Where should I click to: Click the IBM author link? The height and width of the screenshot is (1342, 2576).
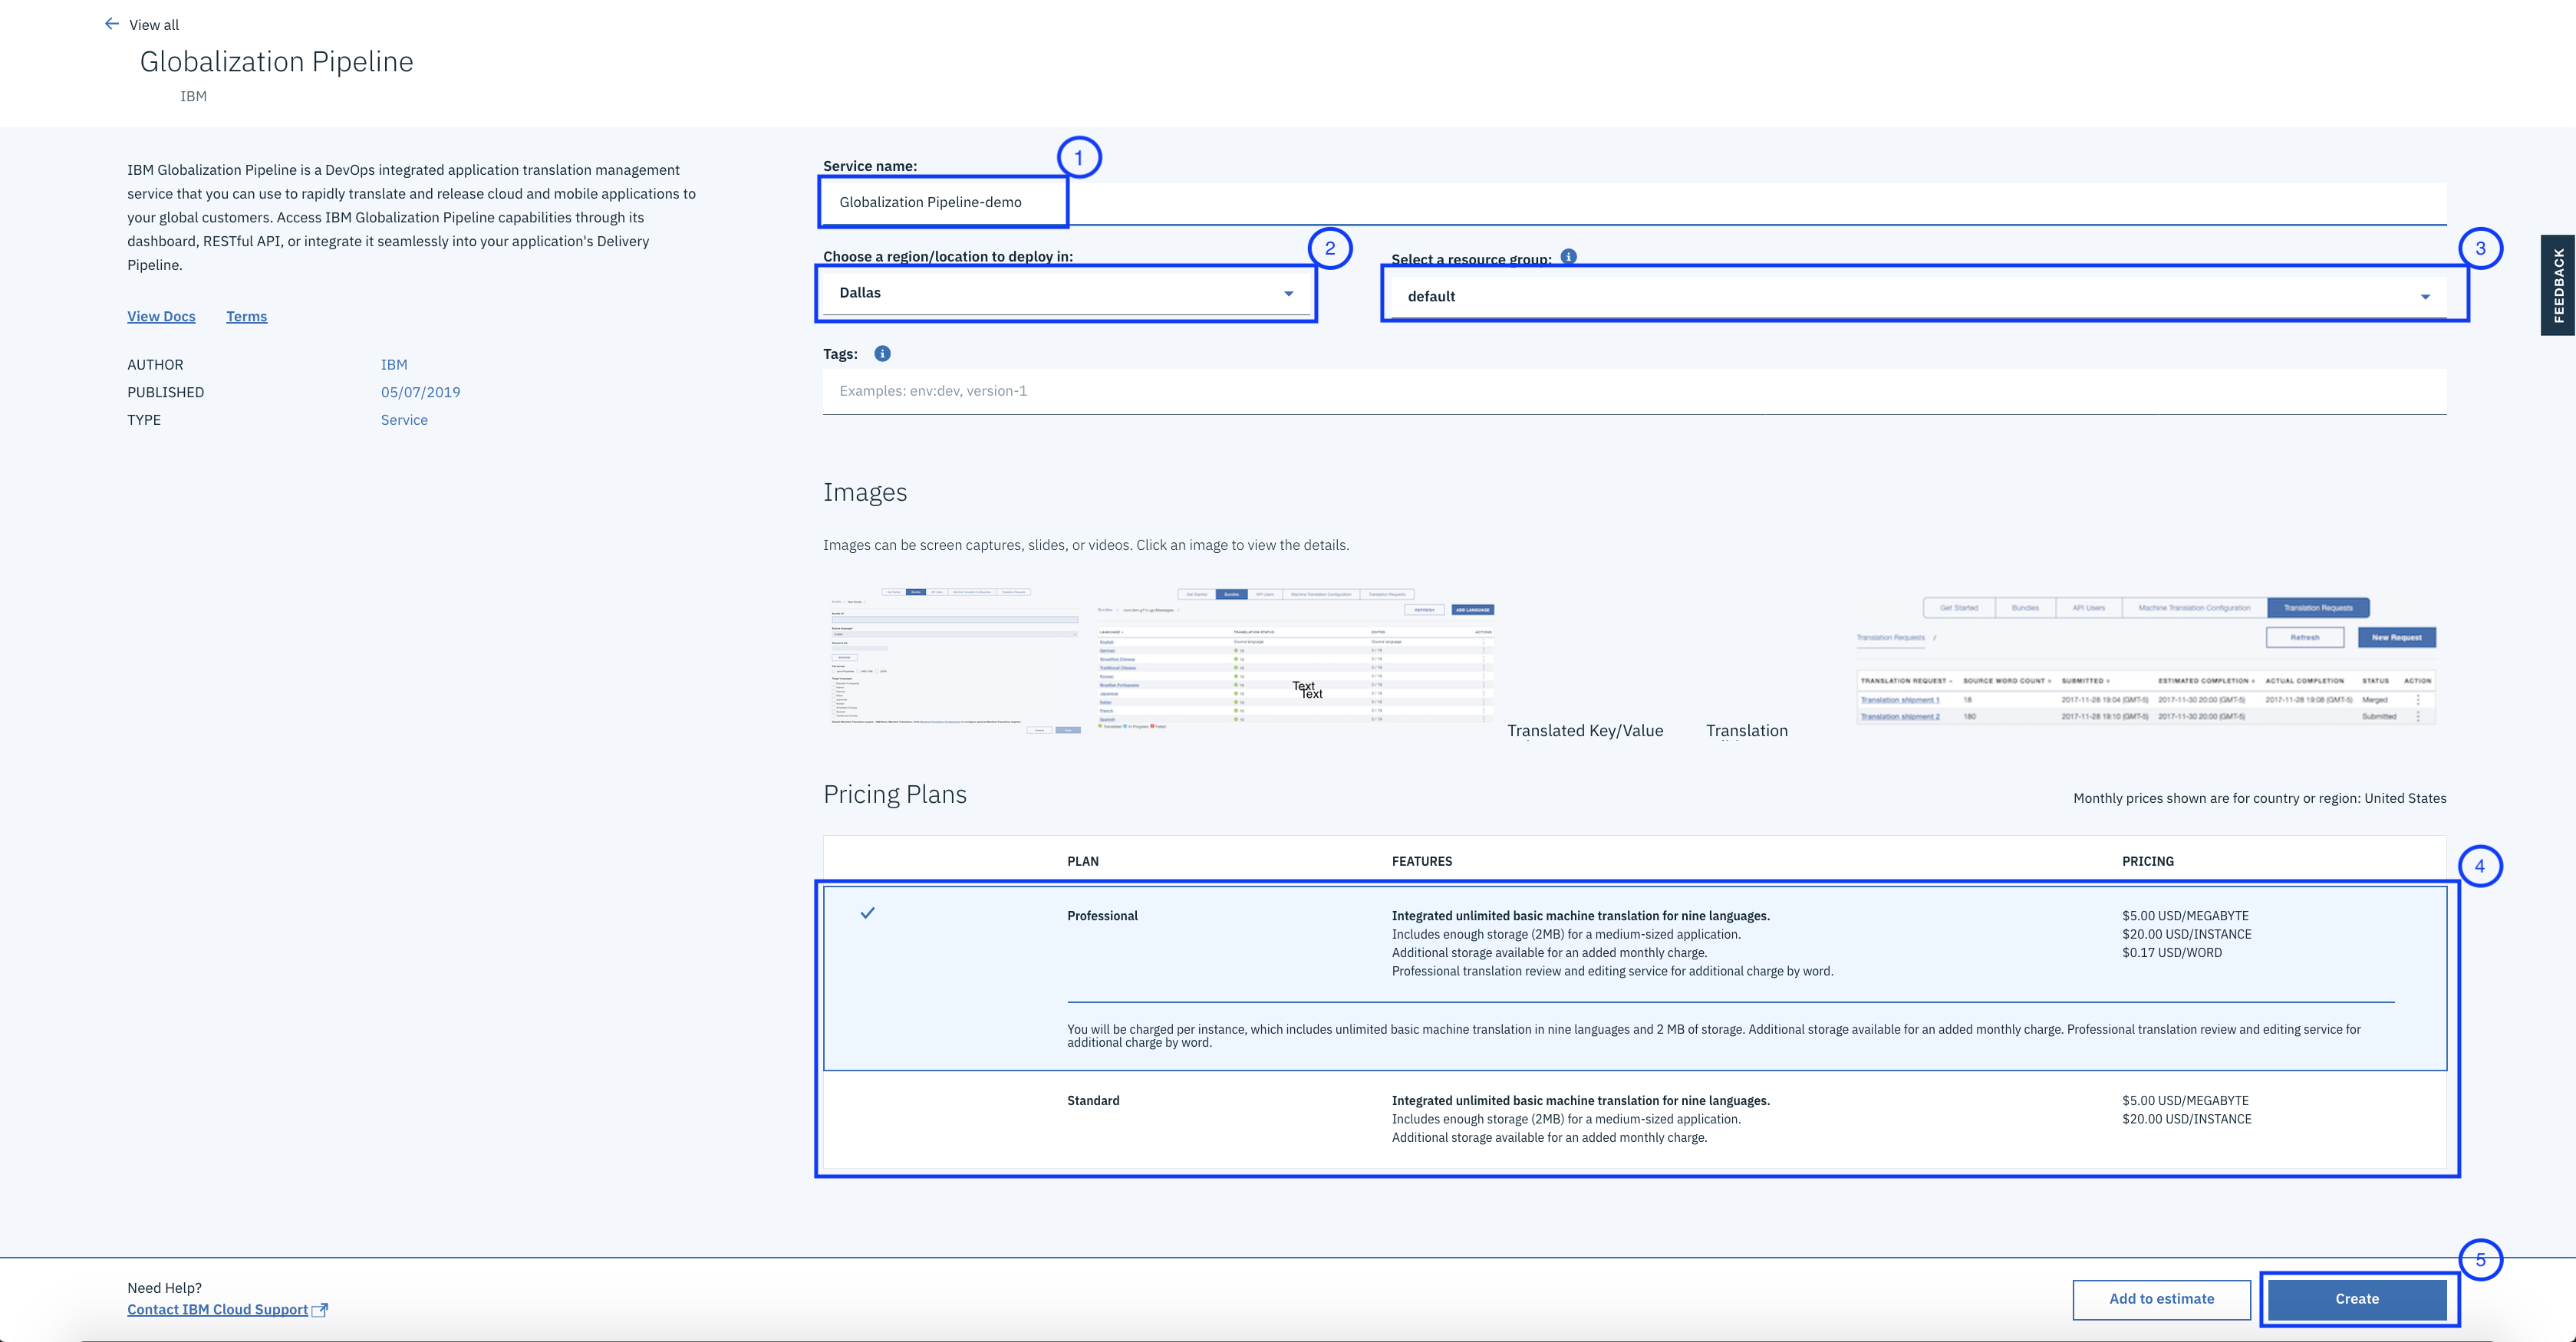pyautogui.click(x=394, y=365)
